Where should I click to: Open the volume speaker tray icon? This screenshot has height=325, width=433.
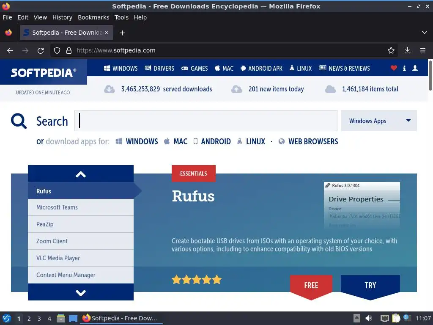point(369,318)
